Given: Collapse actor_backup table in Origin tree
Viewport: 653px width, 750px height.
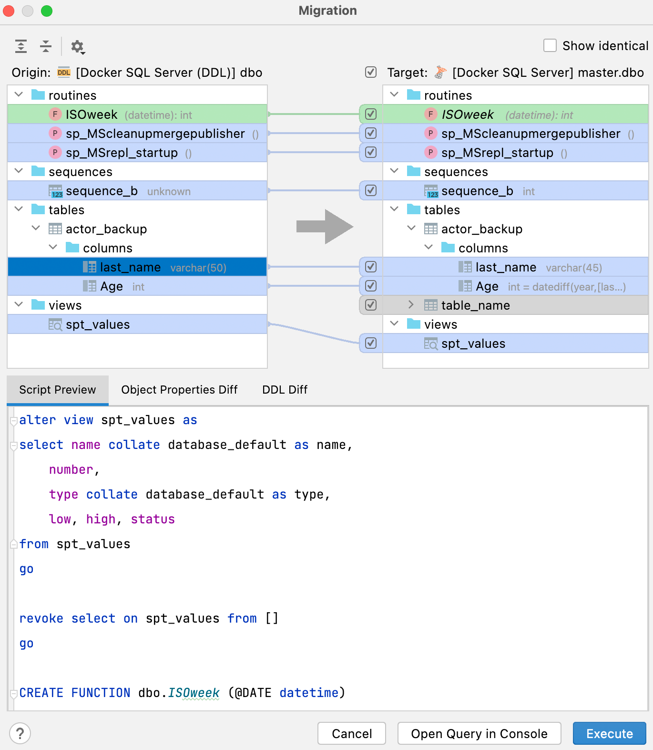Looking at the screenshot, I should point(36,229).
